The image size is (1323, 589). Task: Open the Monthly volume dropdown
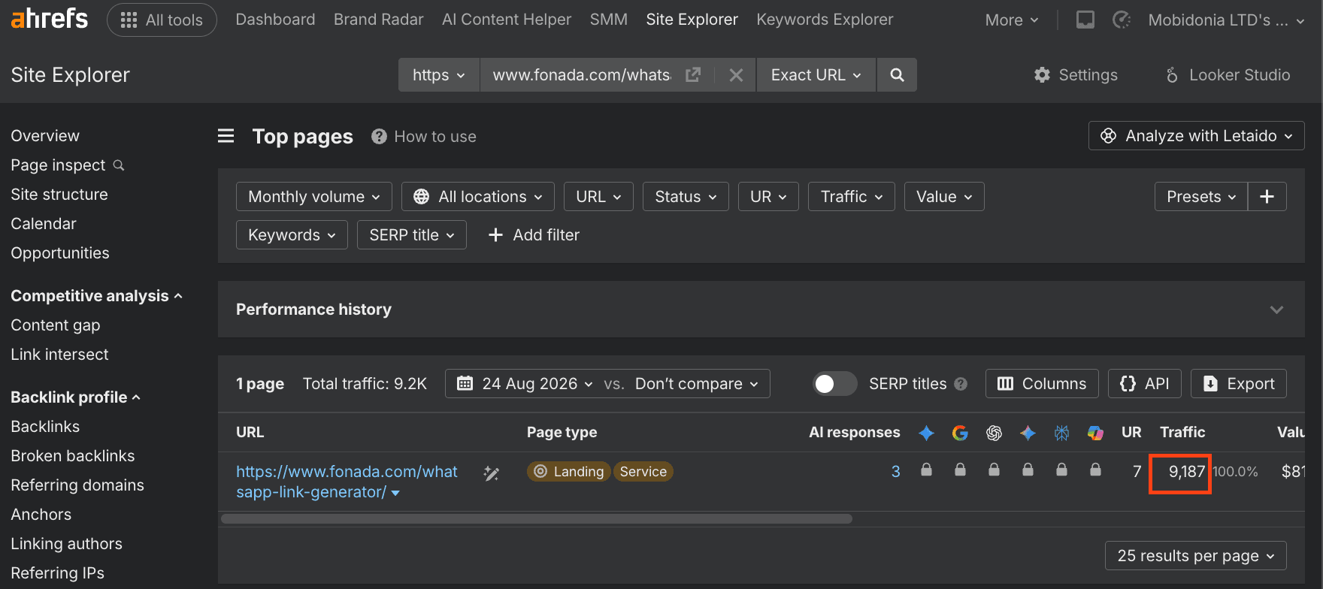314,197
